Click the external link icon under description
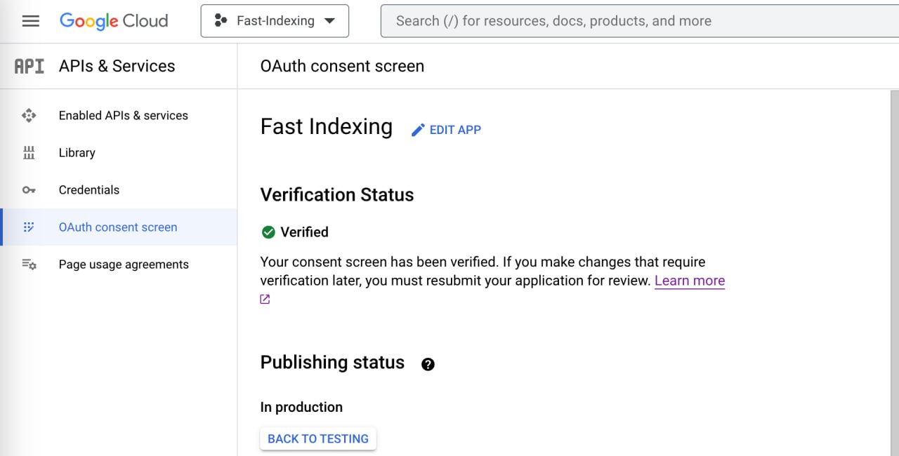Screen dimensions: 899x456 pyautogui.click(x=265, y=300)
